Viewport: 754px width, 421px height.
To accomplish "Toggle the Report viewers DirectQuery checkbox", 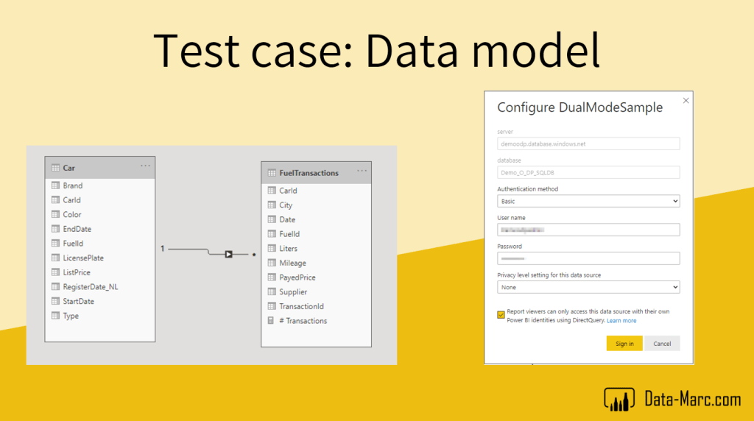I will [501, 314].
